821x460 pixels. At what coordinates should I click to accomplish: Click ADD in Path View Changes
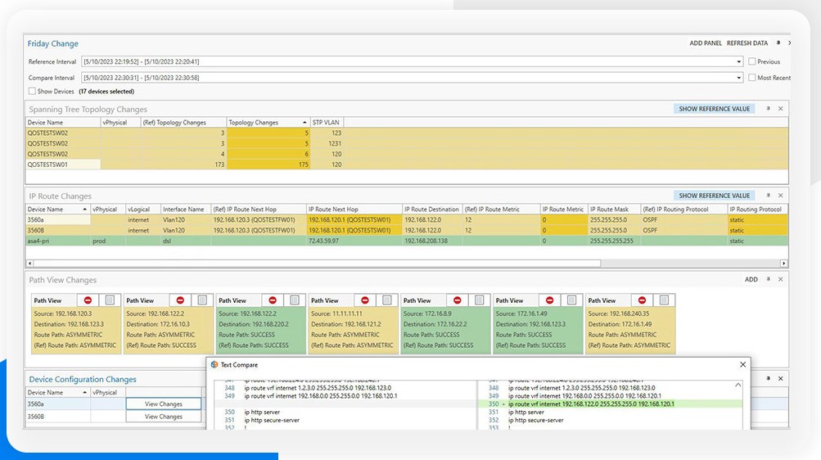[x=751, y=279]
